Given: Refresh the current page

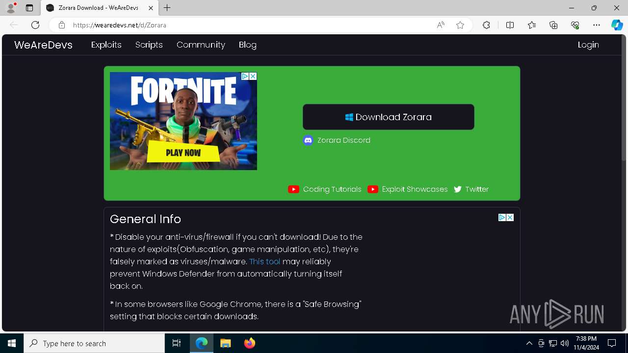Looking at the screenshot, I should pos(35,25).
